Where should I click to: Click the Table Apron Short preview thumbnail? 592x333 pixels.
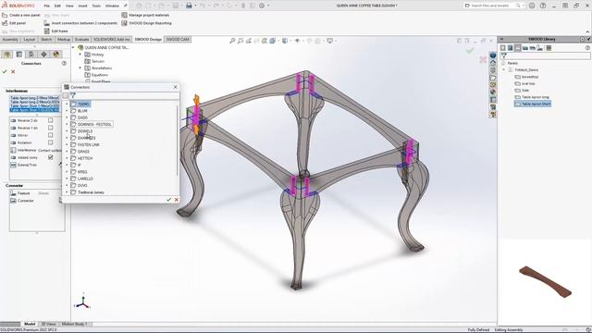pos(545,281)
